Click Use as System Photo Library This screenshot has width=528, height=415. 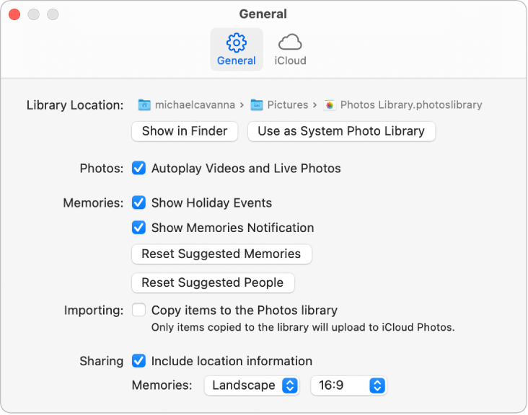pyautogui.click(x=341, y=131)
